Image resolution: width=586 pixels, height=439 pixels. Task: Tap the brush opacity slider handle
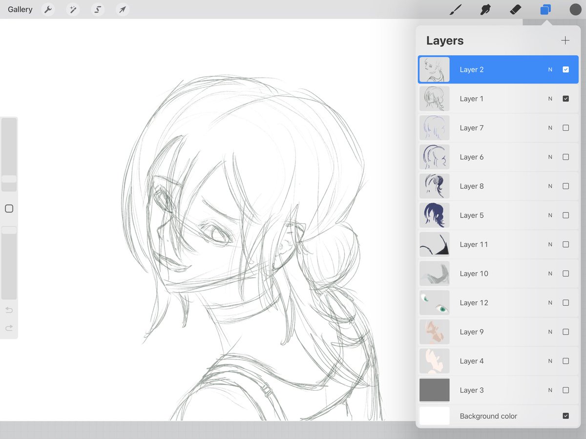(x=9, y=230)
